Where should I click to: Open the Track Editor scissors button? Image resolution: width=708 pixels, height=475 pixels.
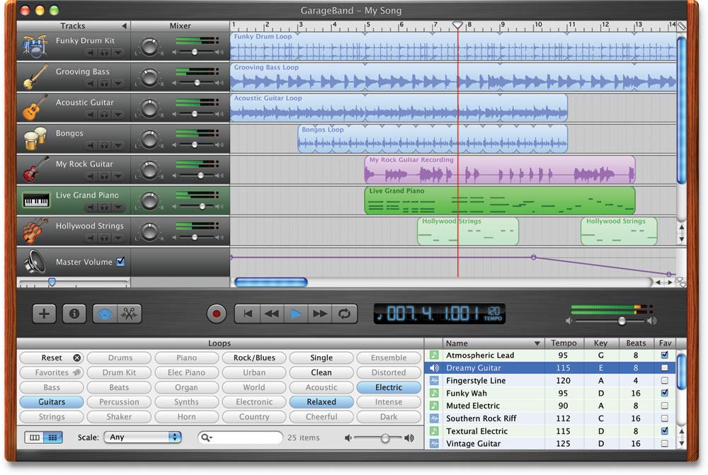[129, 314]
